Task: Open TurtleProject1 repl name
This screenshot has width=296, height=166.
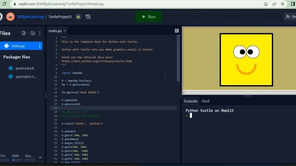Action: (x=60, y=17)
